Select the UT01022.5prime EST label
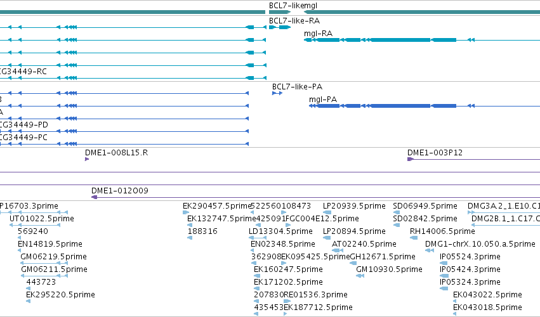The image size is (540, 317). (x=42, y=219)
